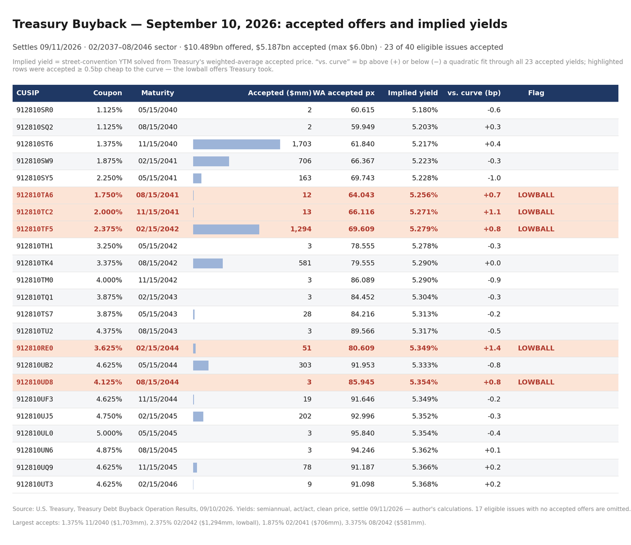The width and height of the screenshot is (631, 545).
Task: Select CUSIP 912810TA6 in highlighted row
Action: (x=35, y=195)
